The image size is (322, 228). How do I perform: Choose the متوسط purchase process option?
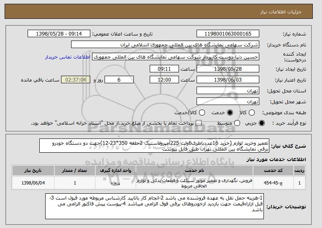point(237,123)
